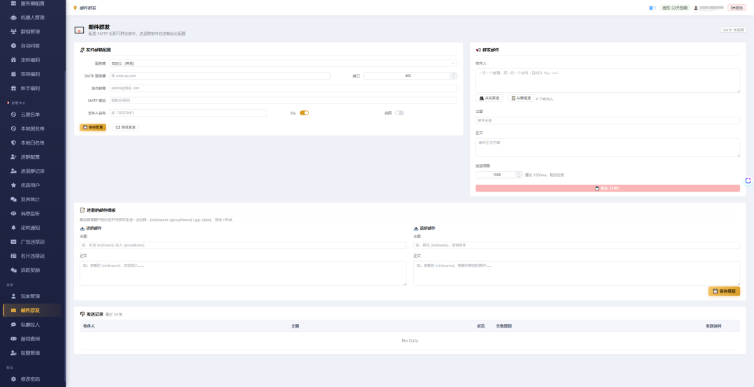Focus the 收件人 recipients textarea
The height and width of the screenshot is (387, 754).
[x=608, y=80]
